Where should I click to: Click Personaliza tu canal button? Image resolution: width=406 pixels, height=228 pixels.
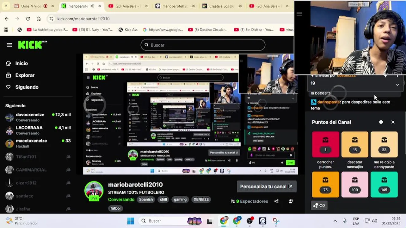267,187
